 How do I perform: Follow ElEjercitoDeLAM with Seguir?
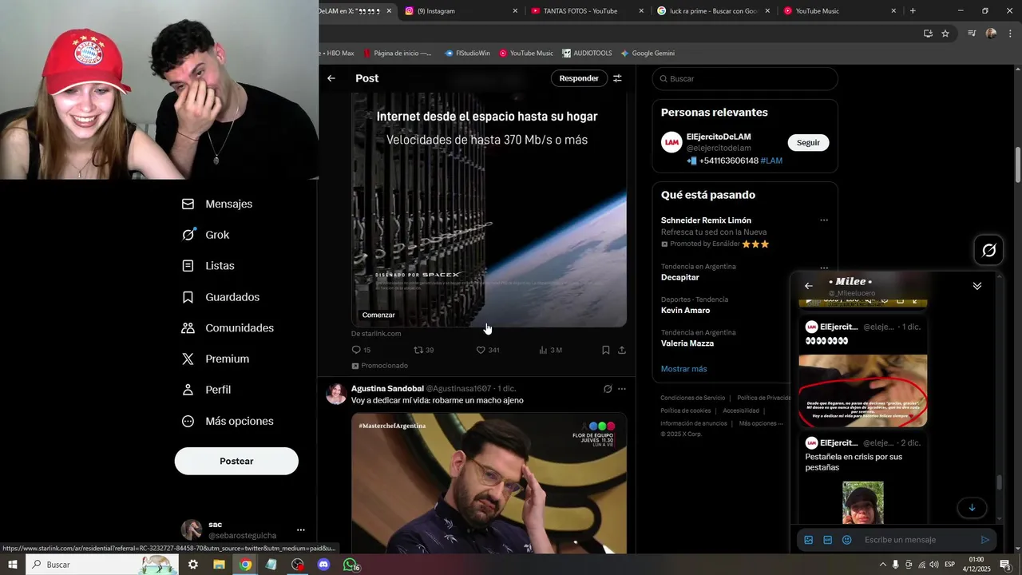pos(808,142)
